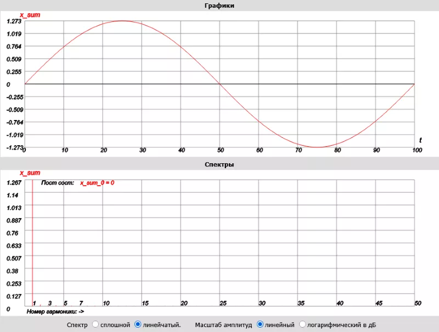Click the sine wave peak near t=25
Viewport: 439px width, 332px height.
(122, 21)
